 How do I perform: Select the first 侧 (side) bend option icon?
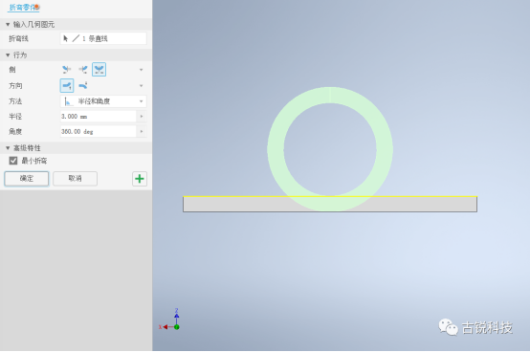click(67, 70)
